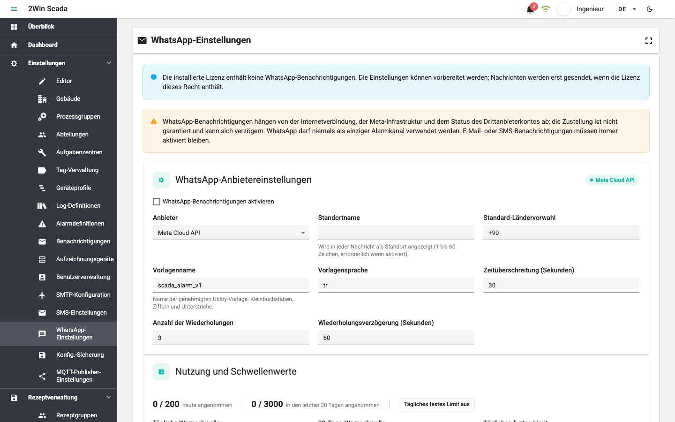Viewport: 675px width, 422px height.
Task: Open the Anbieter Meta Cloud API dropdown
Action: pyautogui.click(x=231, y=233)
